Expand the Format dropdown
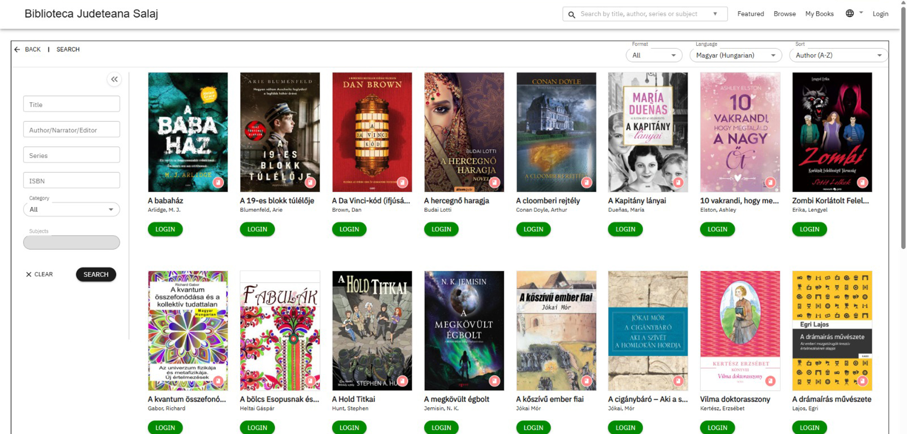The image size is (907, 434). click(x=654, y=55)
